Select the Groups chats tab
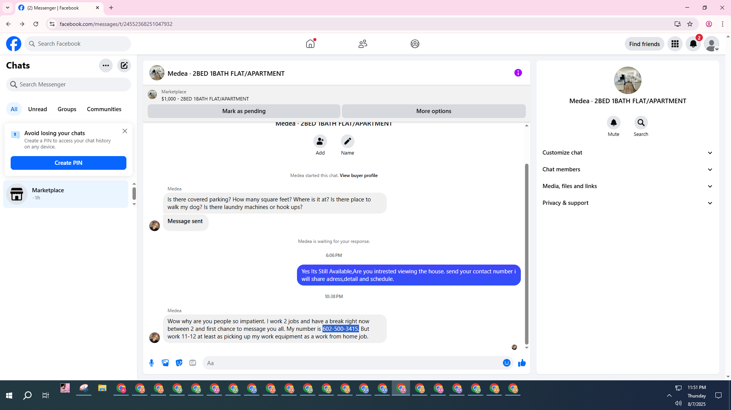The width and height of the screenshot is (731, 410). [x=67, y=109]
